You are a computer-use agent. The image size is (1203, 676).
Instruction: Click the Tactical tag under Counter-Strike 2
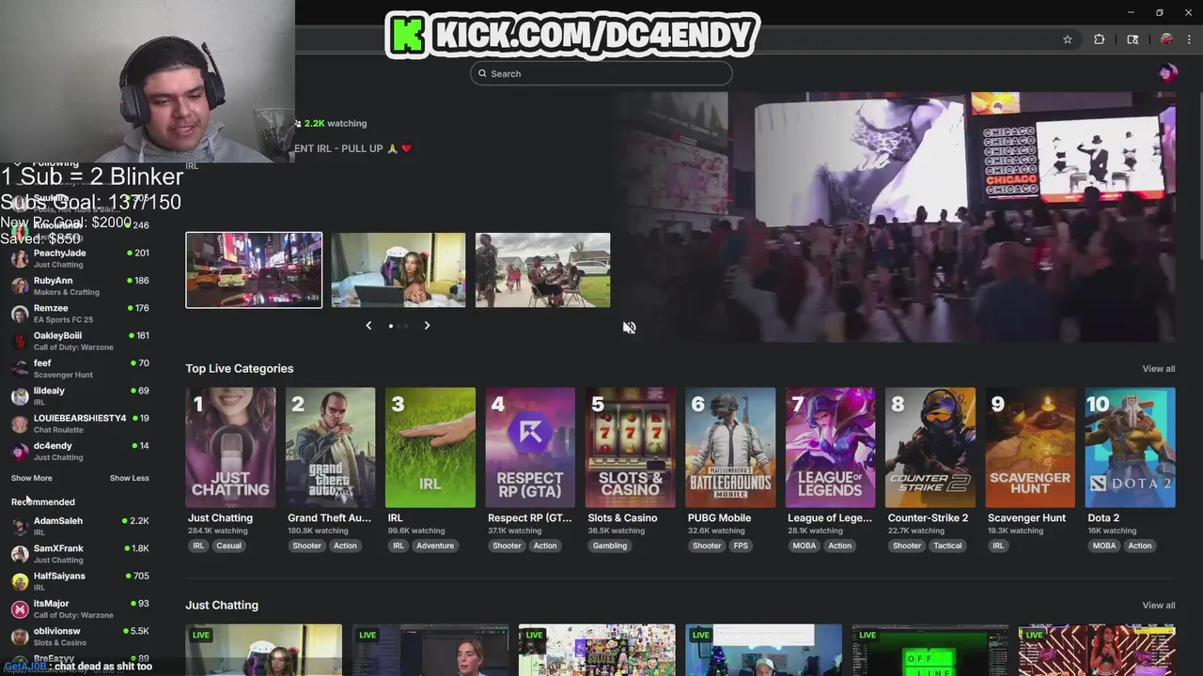(947, 545)
